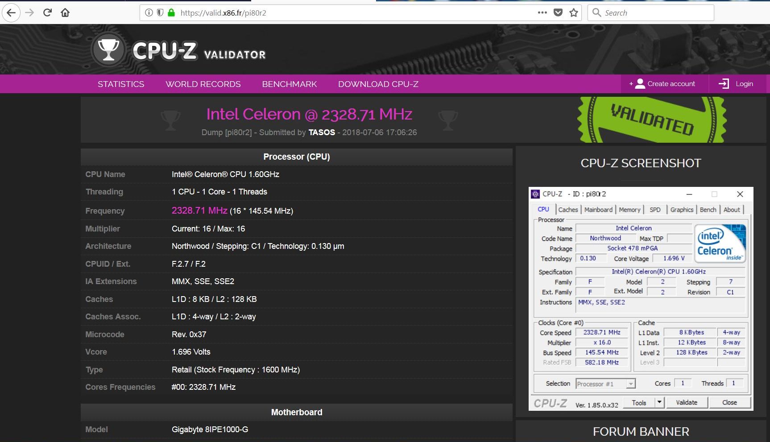Image resolution: width=770 pixels, height=442 pixels.
Task: Switch to the SPD tab
Action: [x=655, y=210]
